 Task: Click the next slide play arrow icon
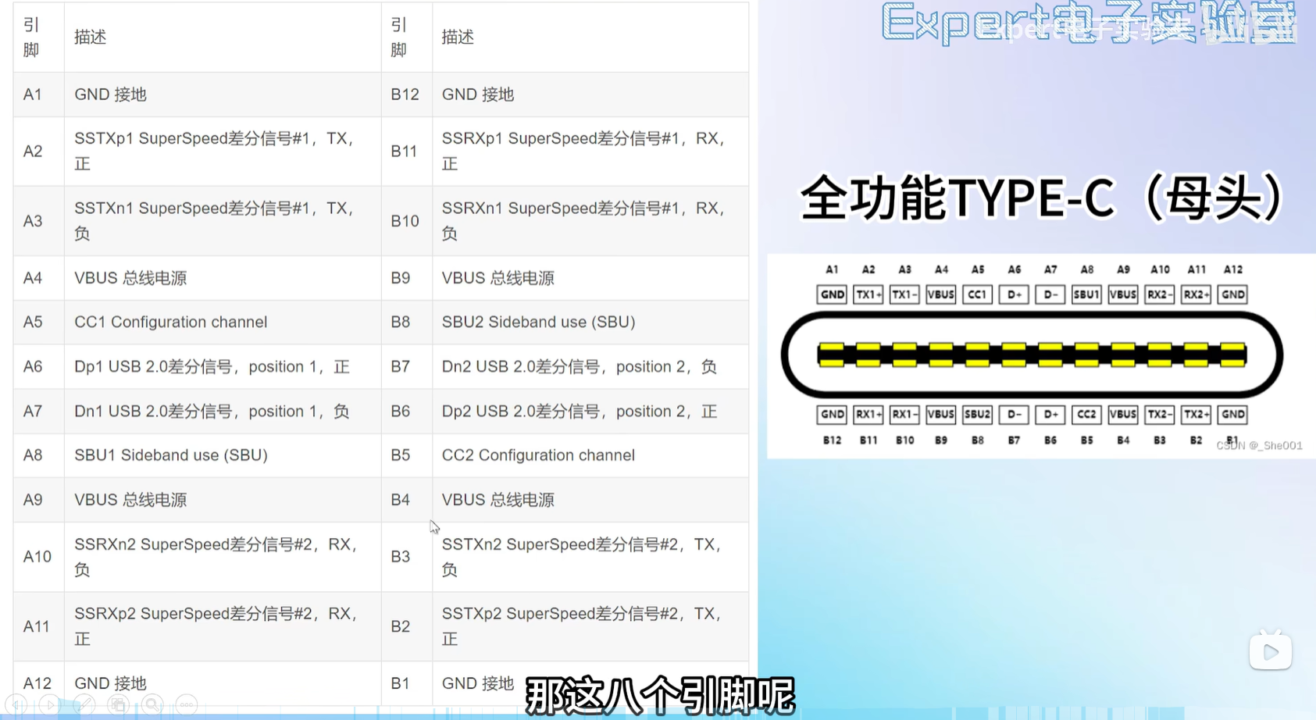point(50,705)
